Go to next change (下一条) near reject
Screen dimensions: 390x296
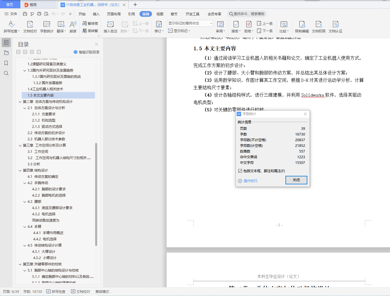click(265, 31)
